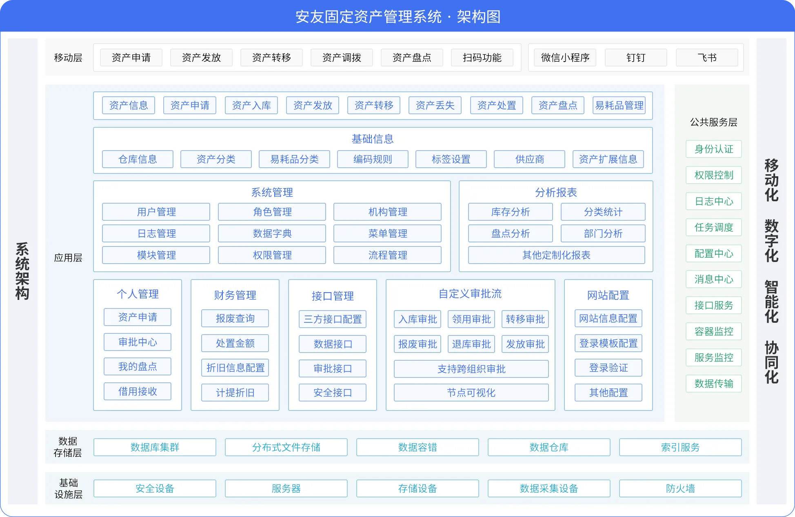Screen dimensions: 795x517
Task: Click 扫码功能 box in 移动层
Action: click(482, 58)
